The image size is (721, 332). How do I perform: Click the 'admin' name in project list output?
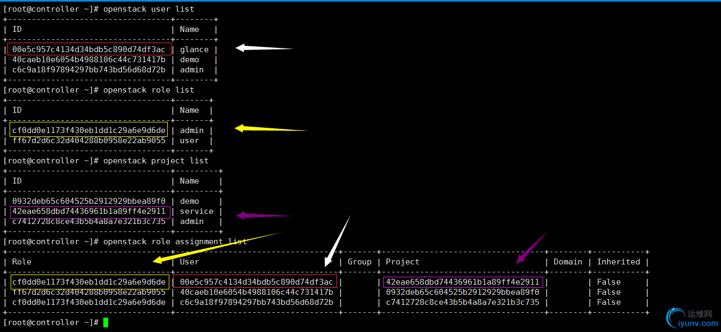(x=192, y=221)
